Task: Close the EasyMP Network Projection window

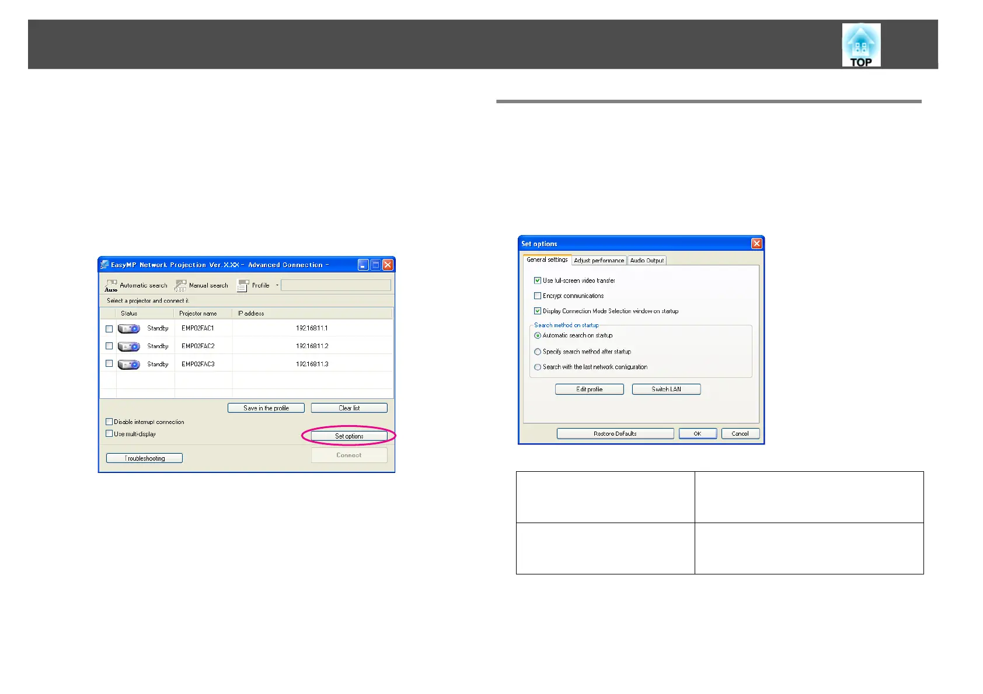Action: (388, 265)
